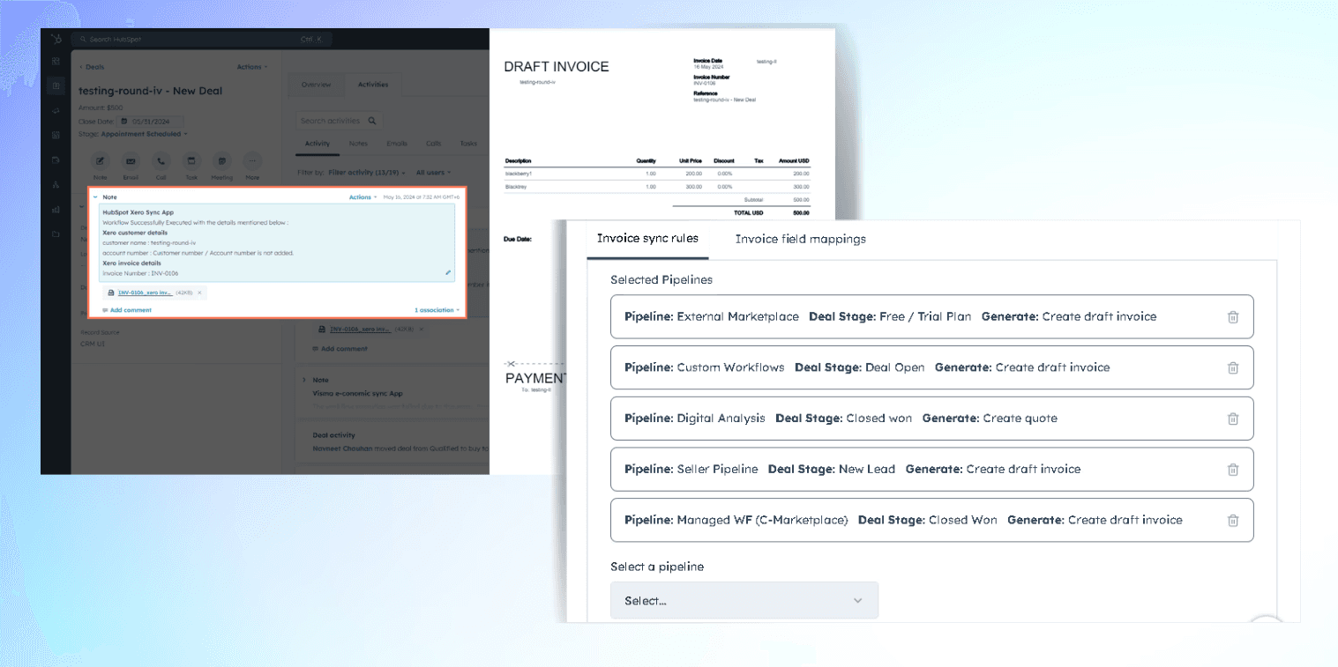1338x667 pixels.
Task: Open the Filter activity (13/19) dropdown
Action: pos(367,173)
